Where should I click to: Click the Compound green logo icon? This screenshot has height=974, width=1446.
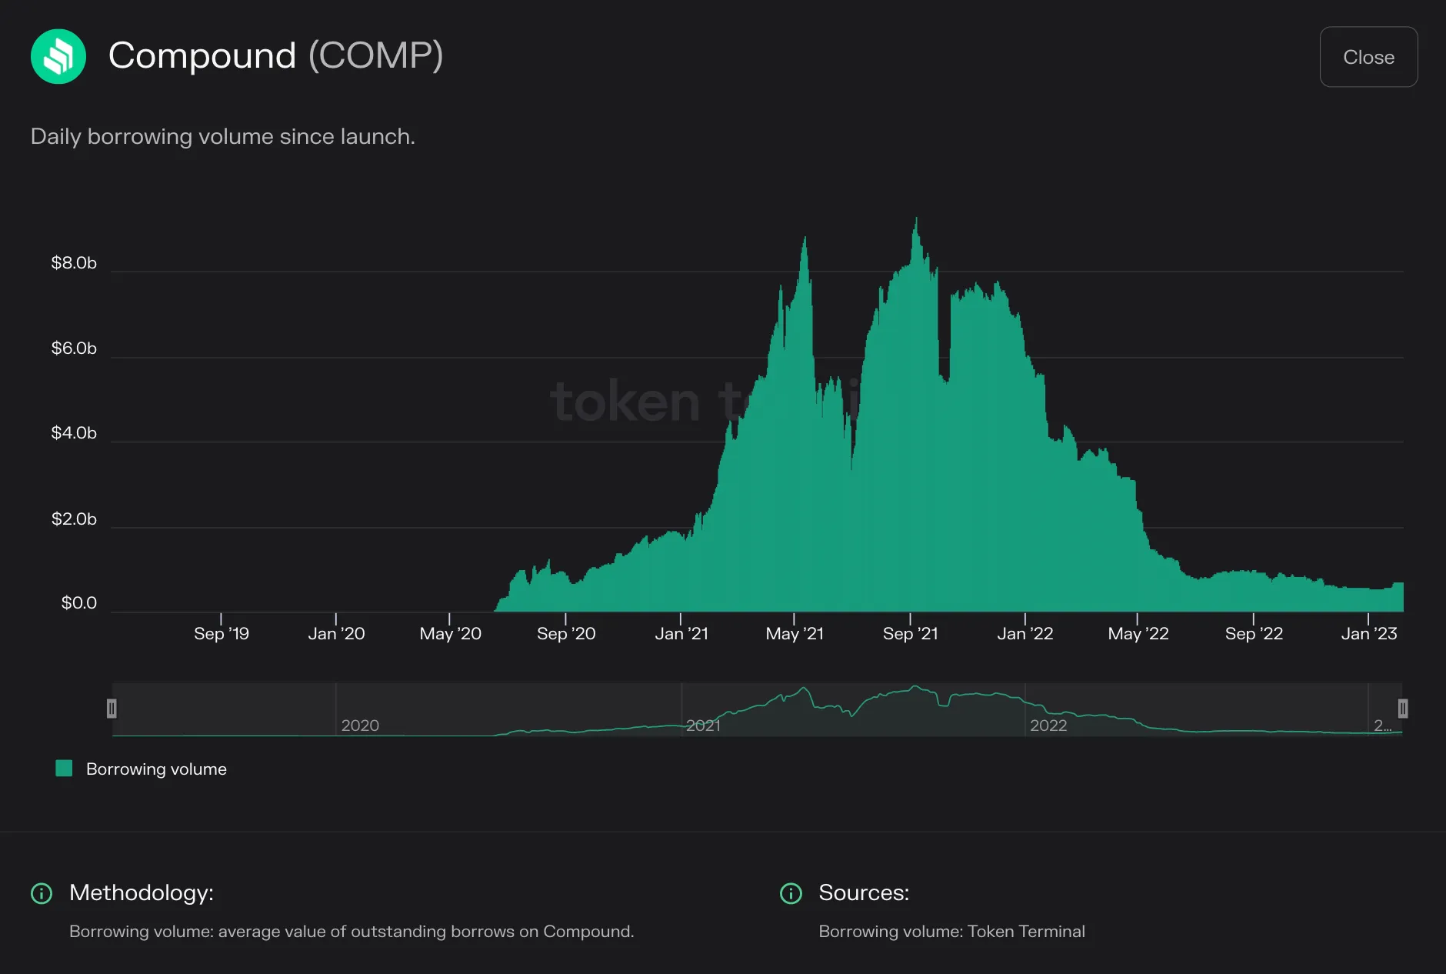[x=58, y=56]
